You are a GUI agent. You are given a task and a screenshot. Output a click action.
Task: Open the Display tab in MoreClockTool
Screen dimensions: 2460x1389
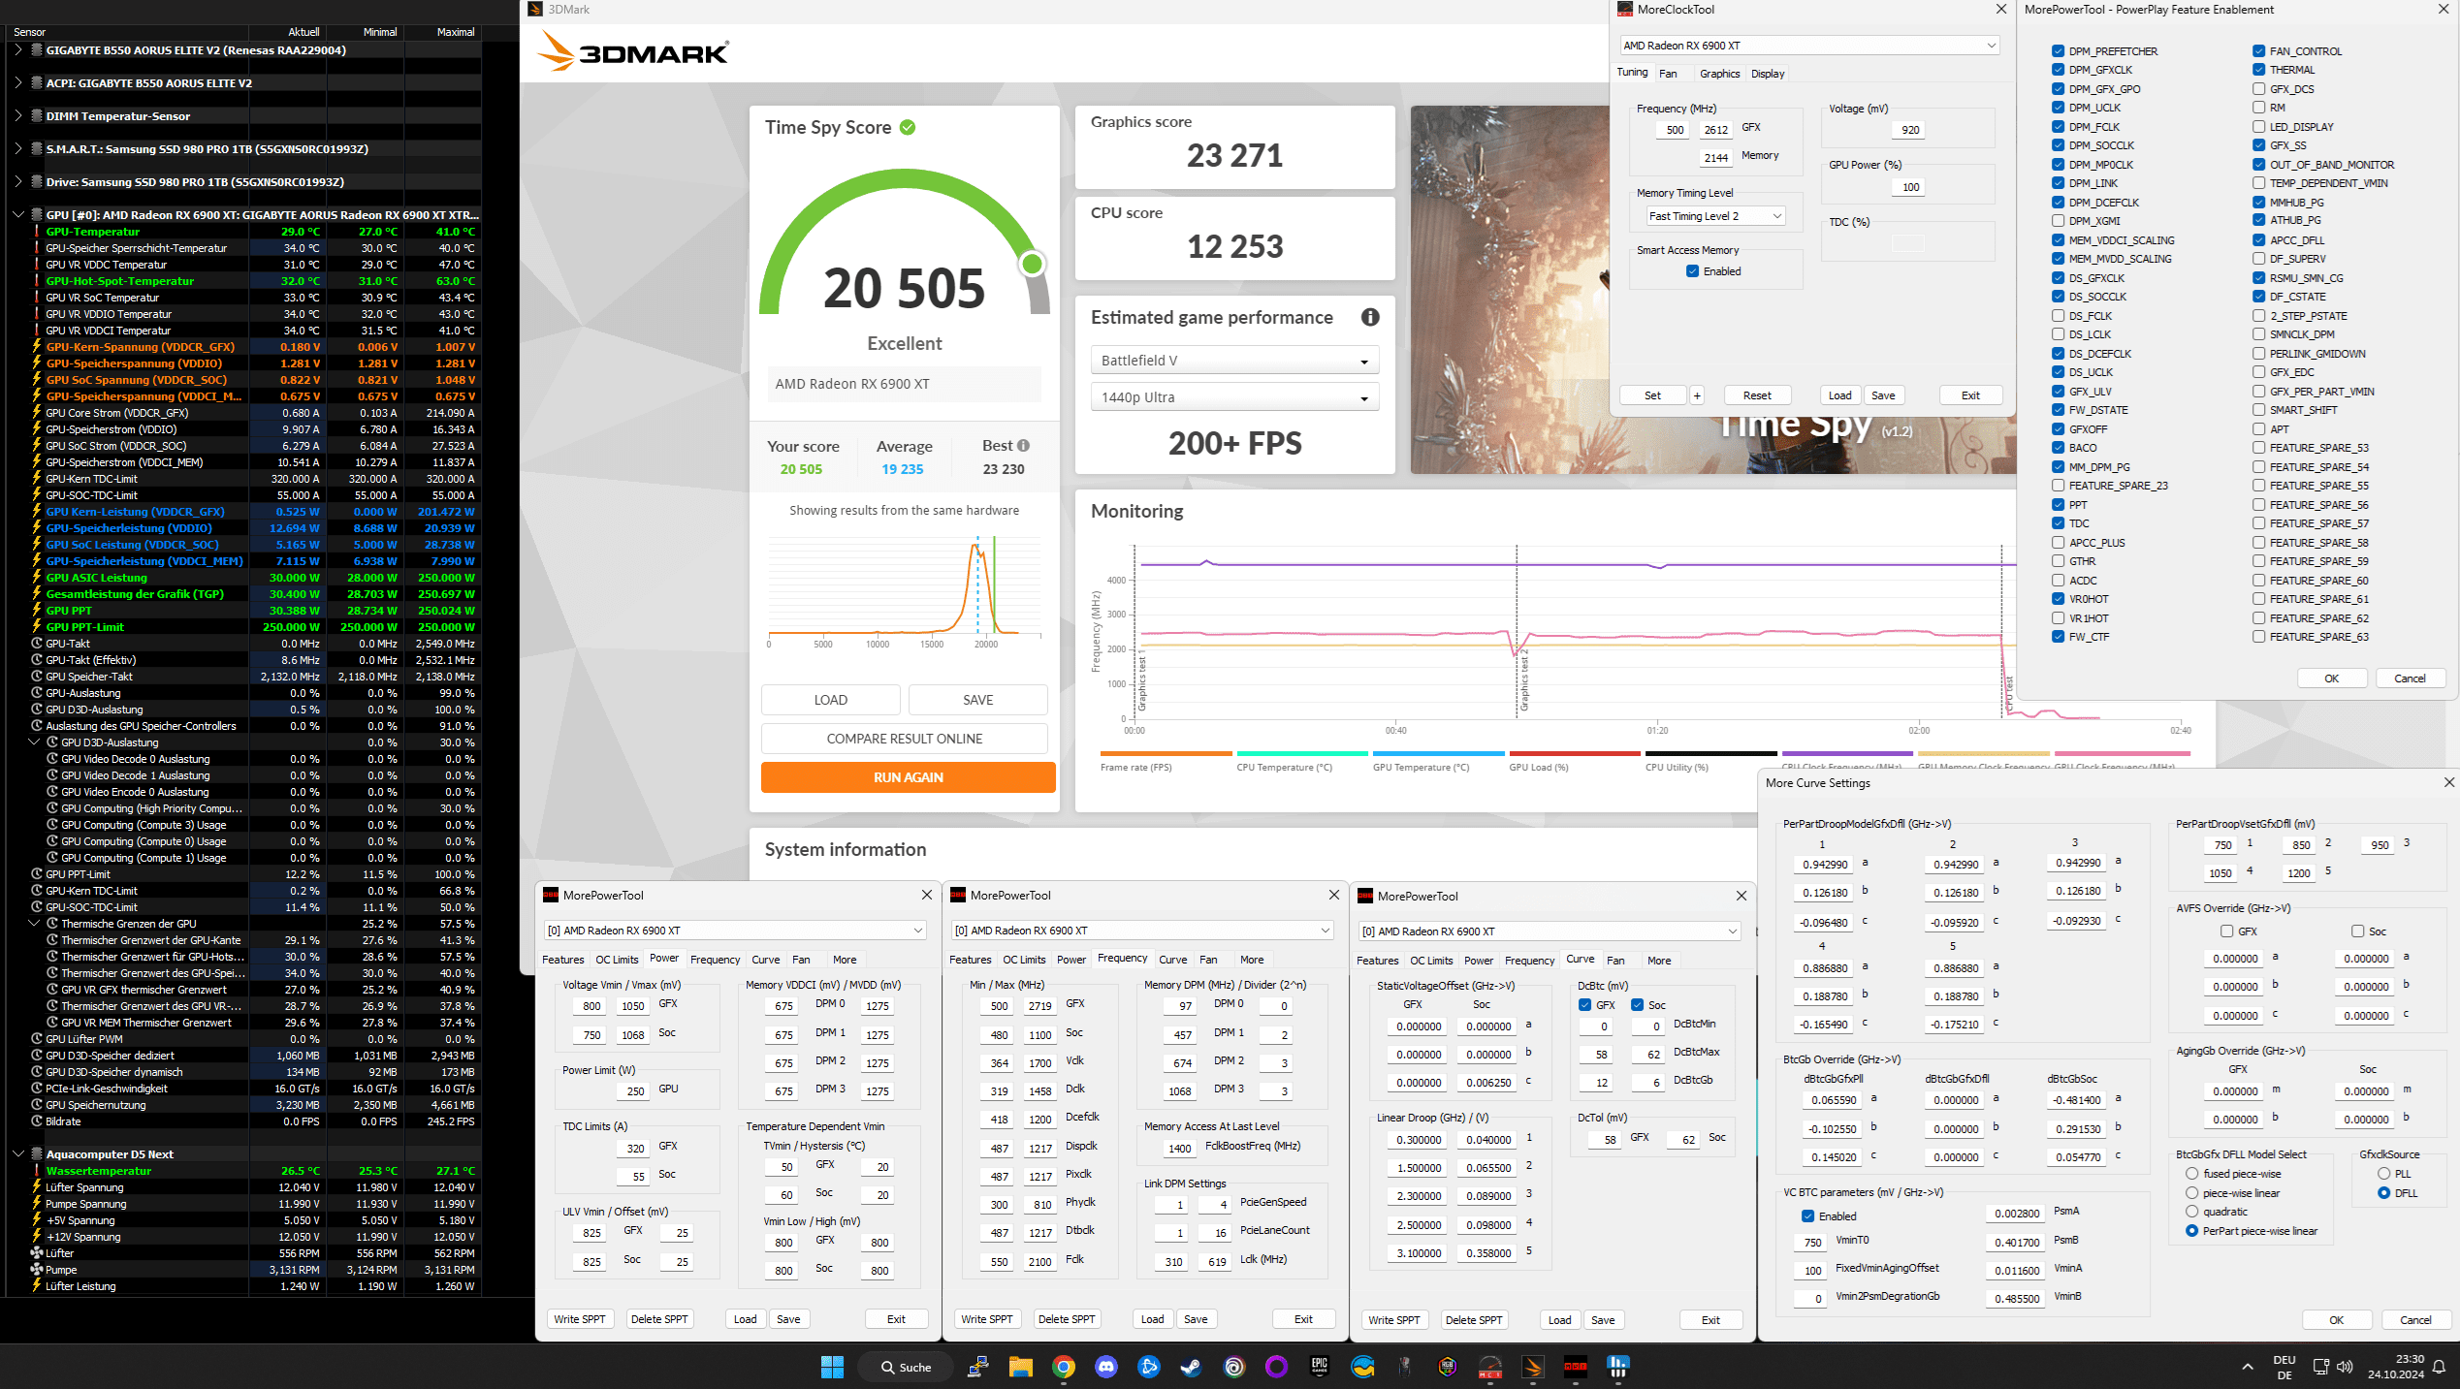click(1768, 74)
